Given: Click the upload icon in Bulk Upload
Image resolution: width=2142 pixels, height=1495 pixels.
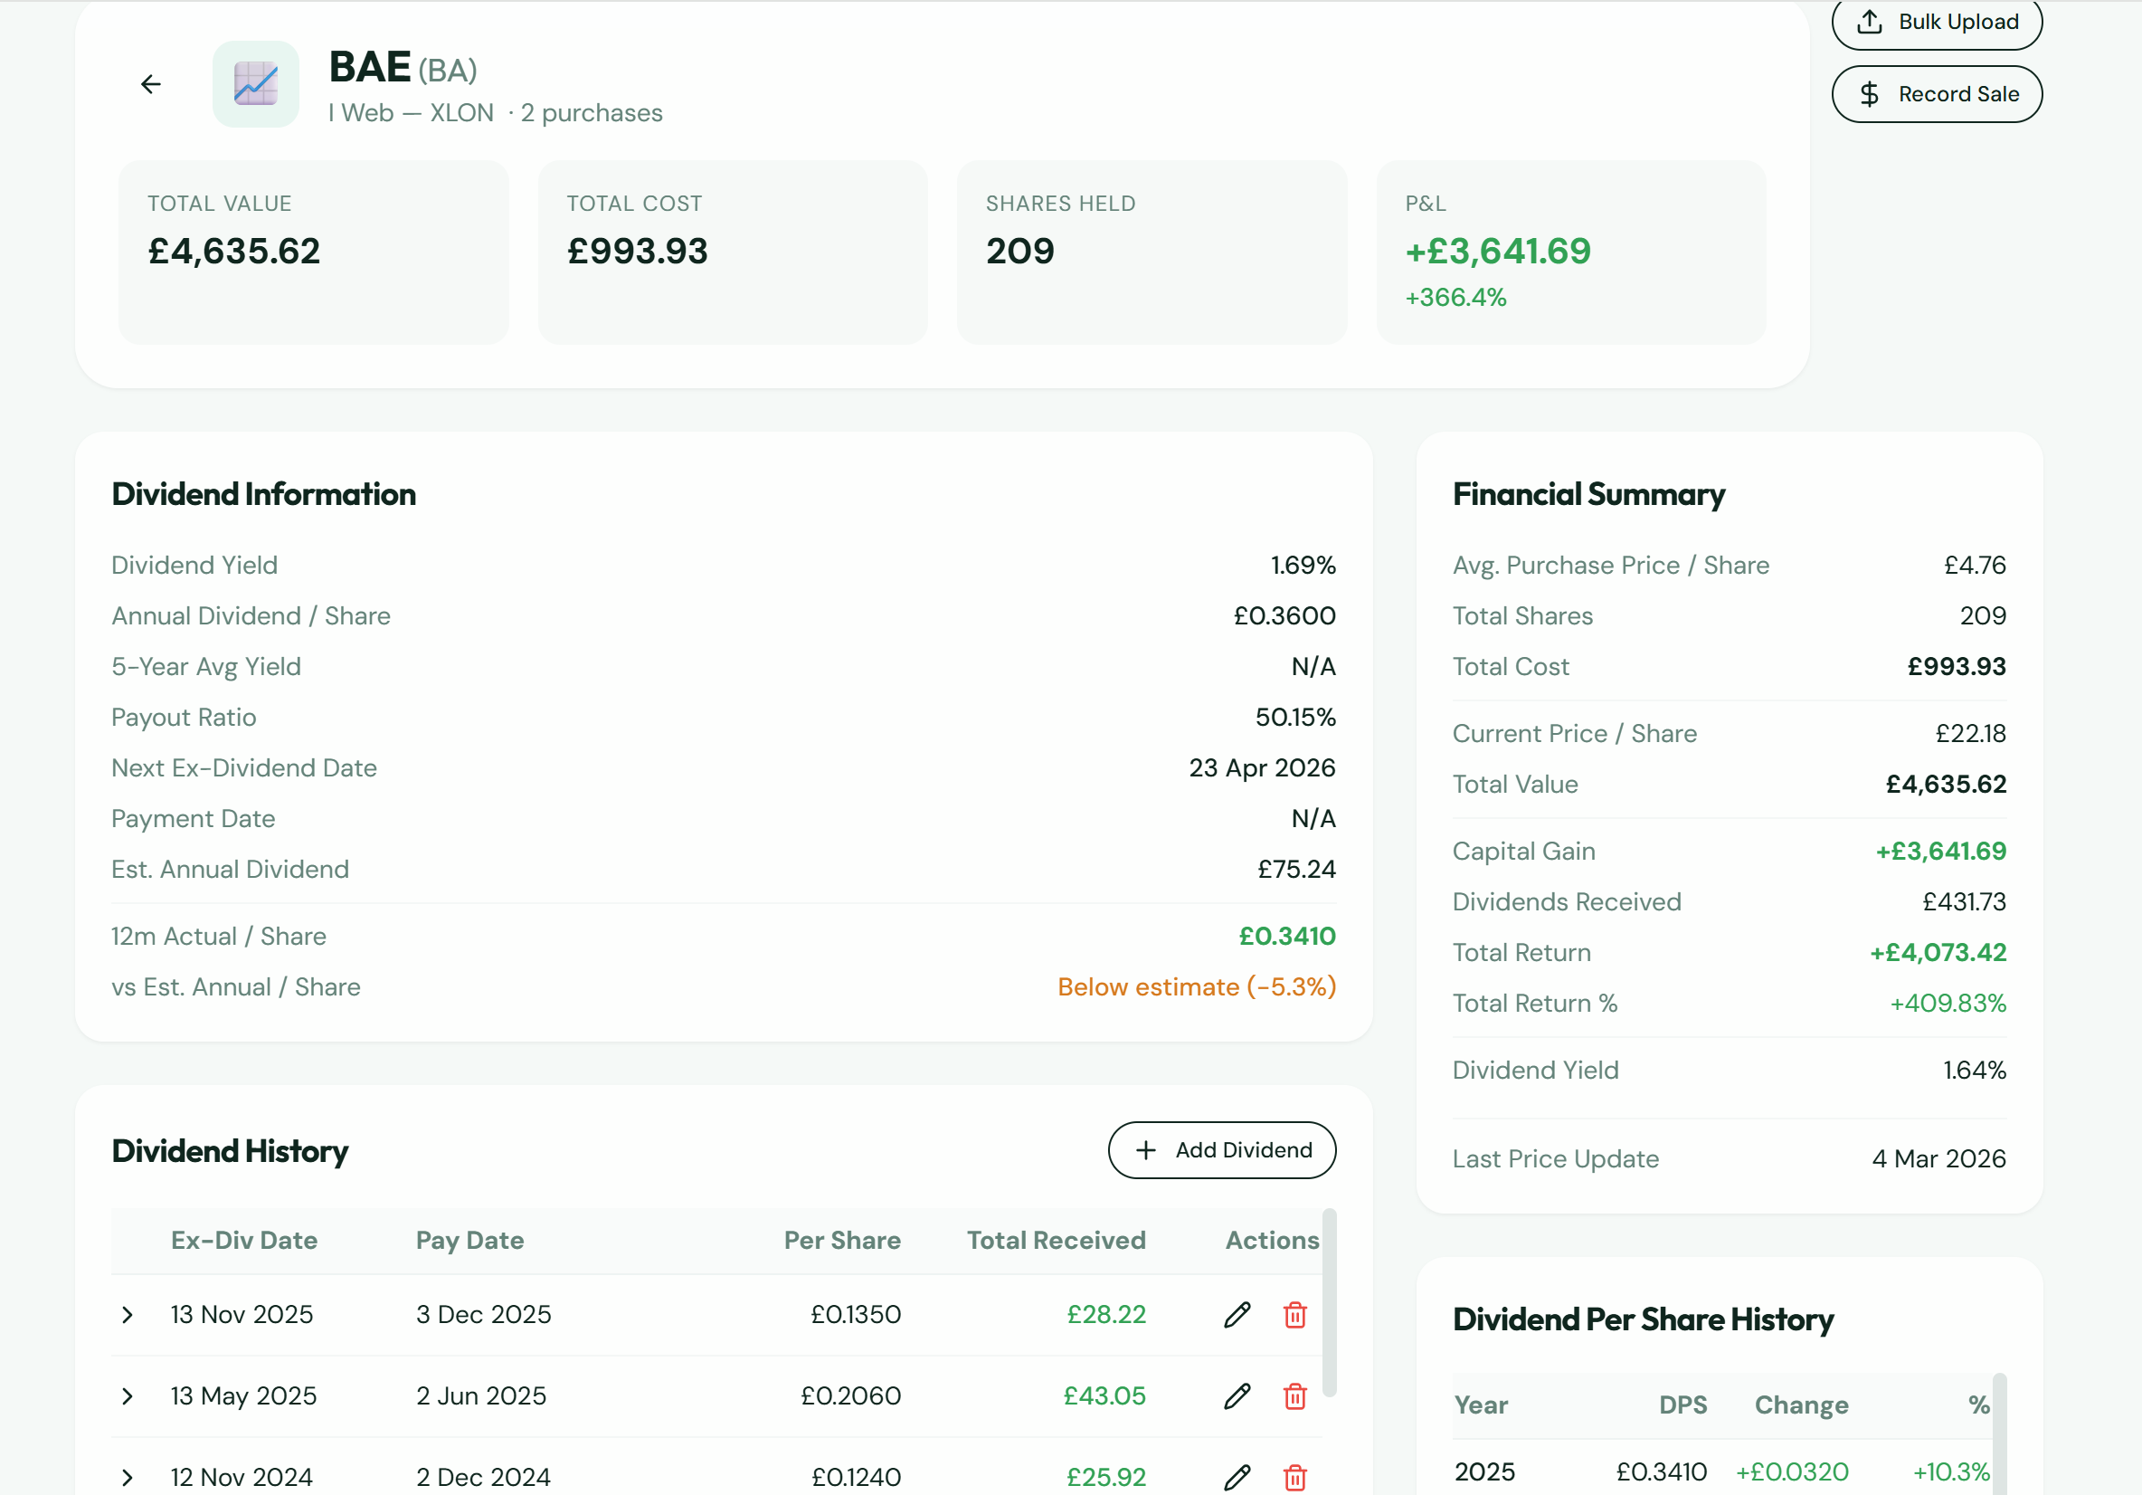Looking at the screenshot, I should [x=1870, y=21].
